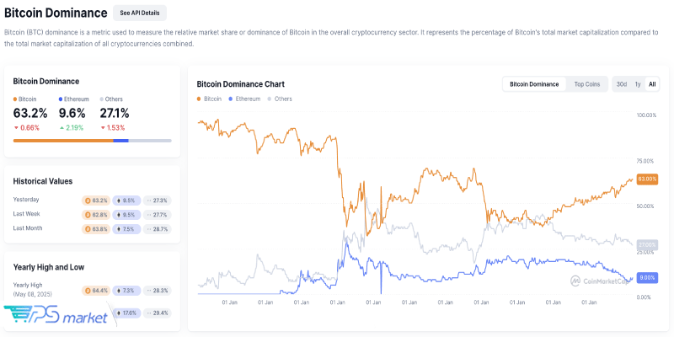Click the Others dots icon in Last Month's row
This screenshot has height=337, width=674.
(x=149, y=229)
